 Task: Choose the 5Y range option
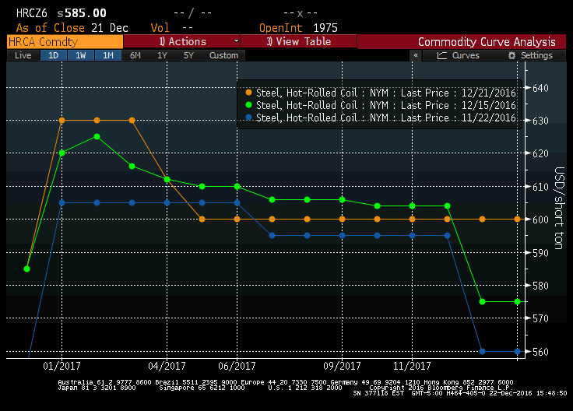pos(188,56)
